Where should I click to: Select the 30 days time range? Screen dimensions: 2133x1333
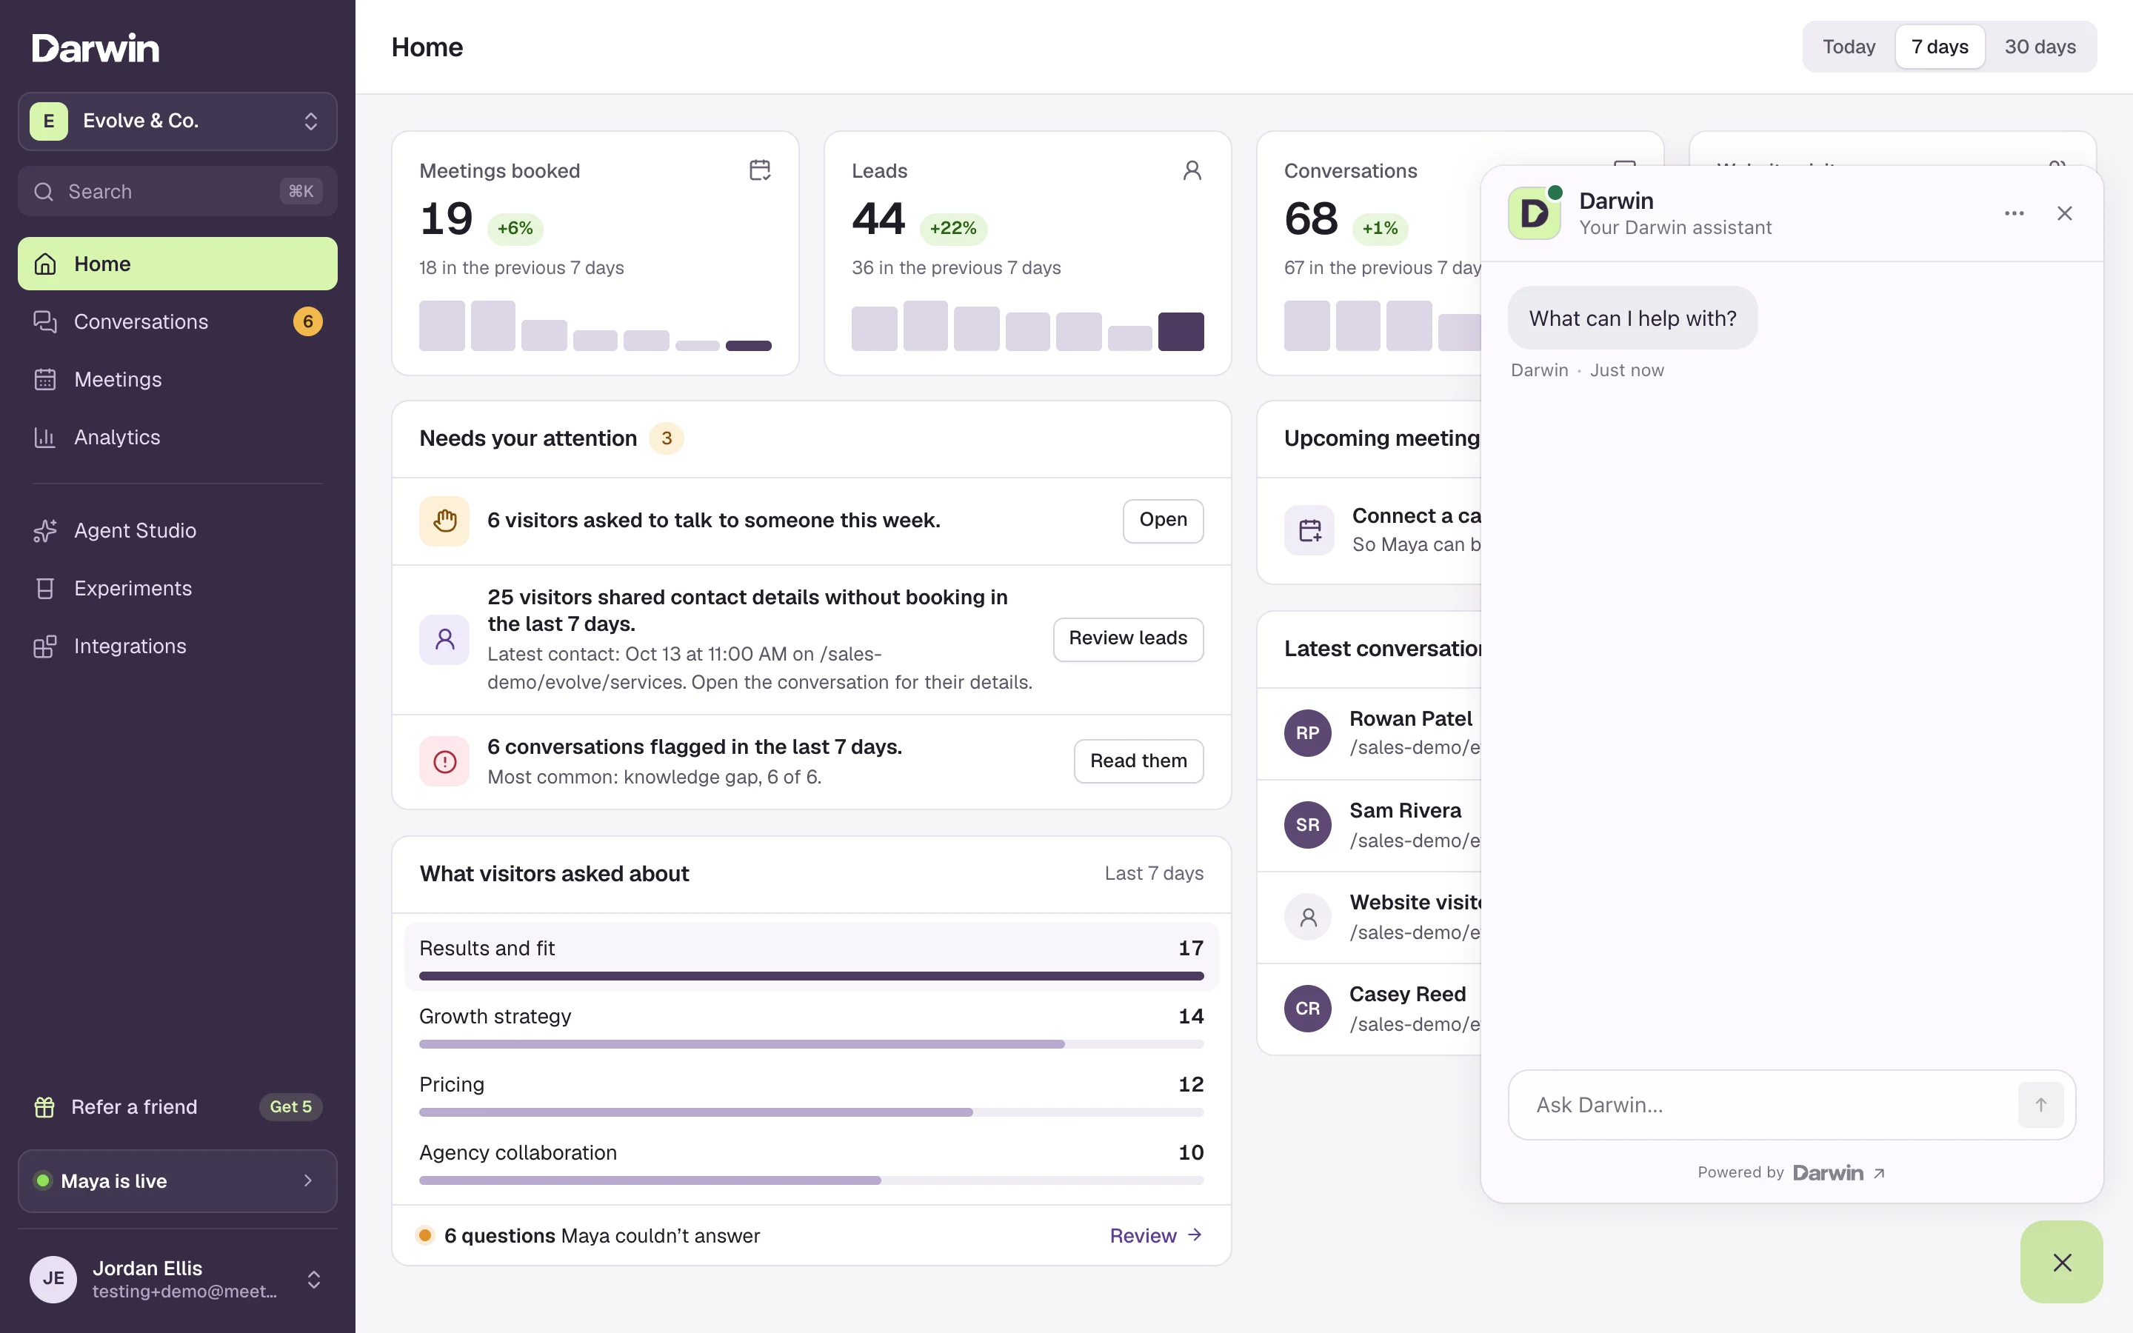click(x=2040, y=47)
